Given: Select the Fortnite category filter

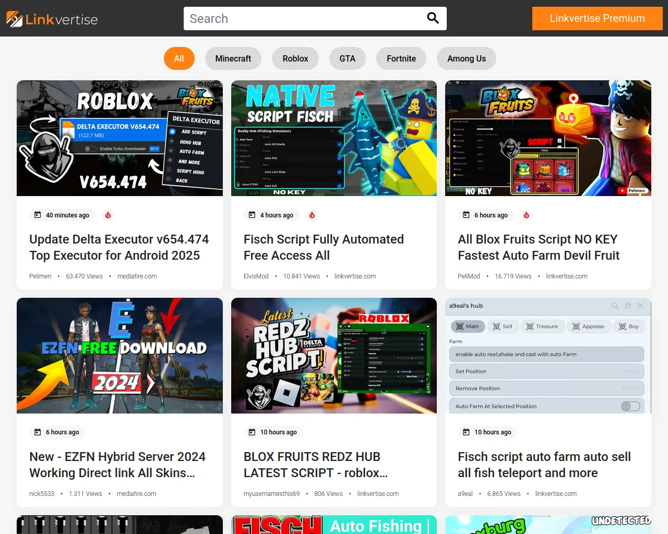Looking at the screenshot, I should tap(401, 58).
